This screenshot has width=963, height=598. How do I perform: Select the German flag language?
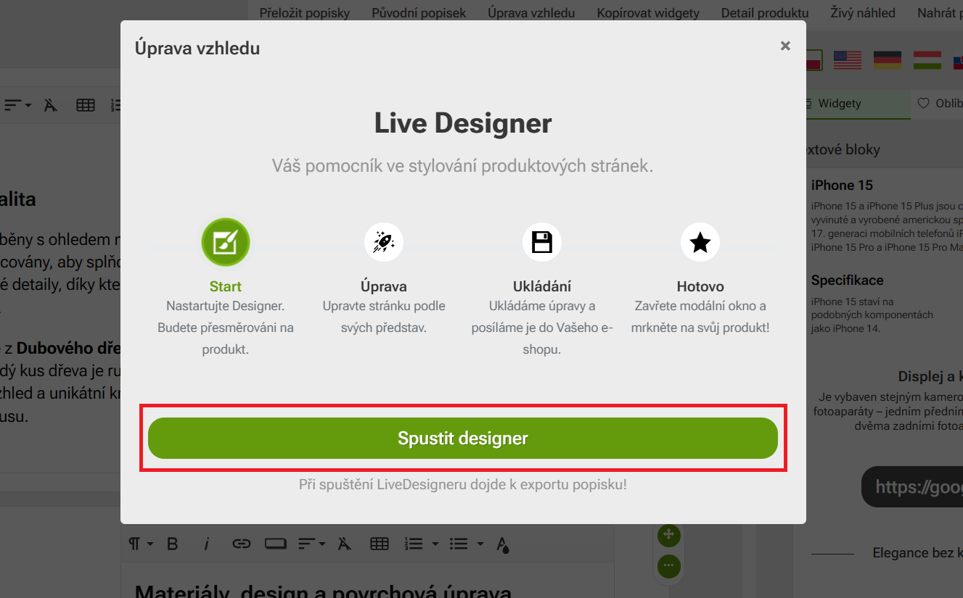[x=887, y=60]
